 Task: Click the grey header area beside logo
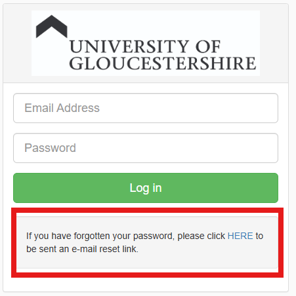(274, 43)
